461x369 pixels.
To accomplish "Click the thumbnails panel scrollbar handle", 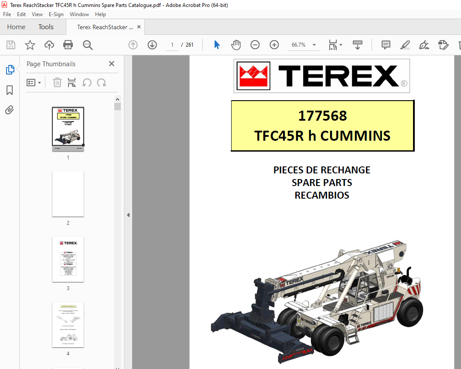I will [x=117, y=106].
